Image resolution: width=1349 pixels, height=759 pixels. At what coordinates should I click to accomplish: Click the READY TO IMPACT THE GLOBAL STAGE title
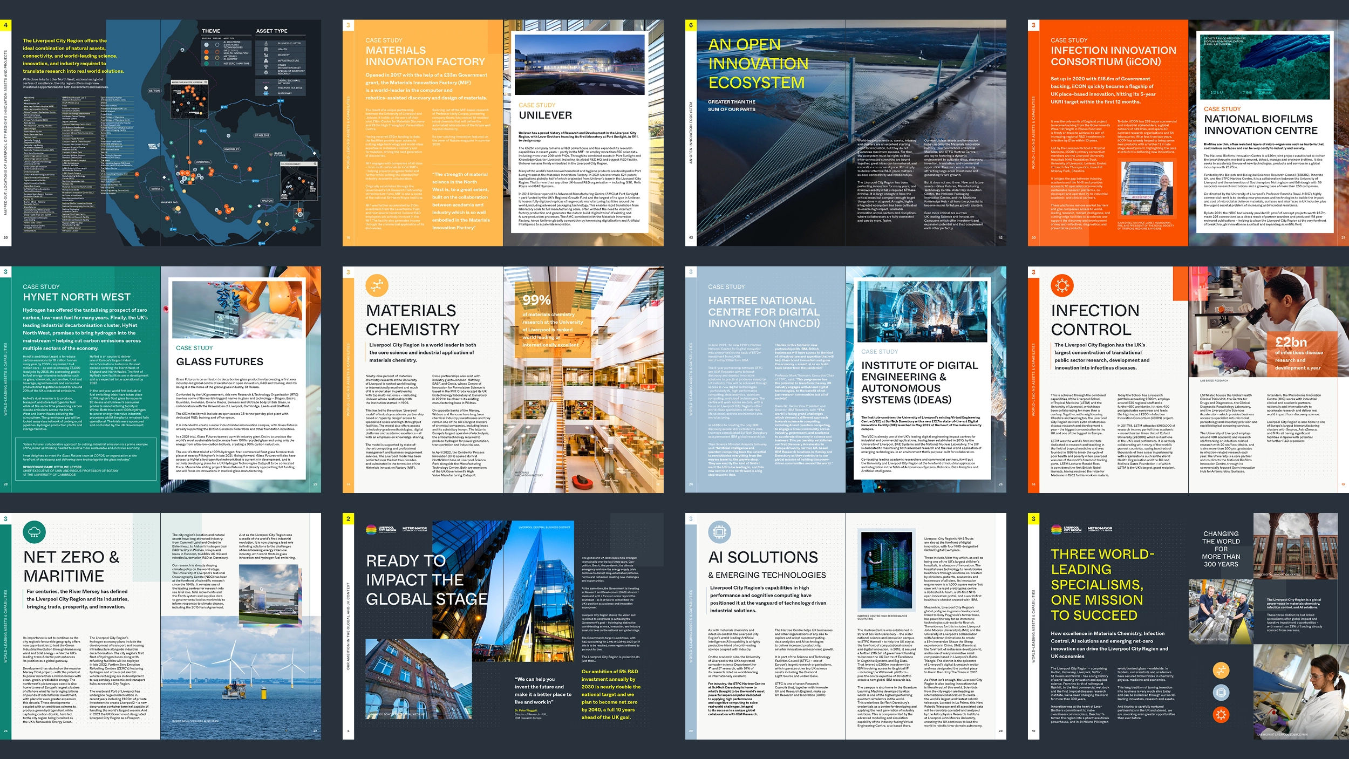426,580
